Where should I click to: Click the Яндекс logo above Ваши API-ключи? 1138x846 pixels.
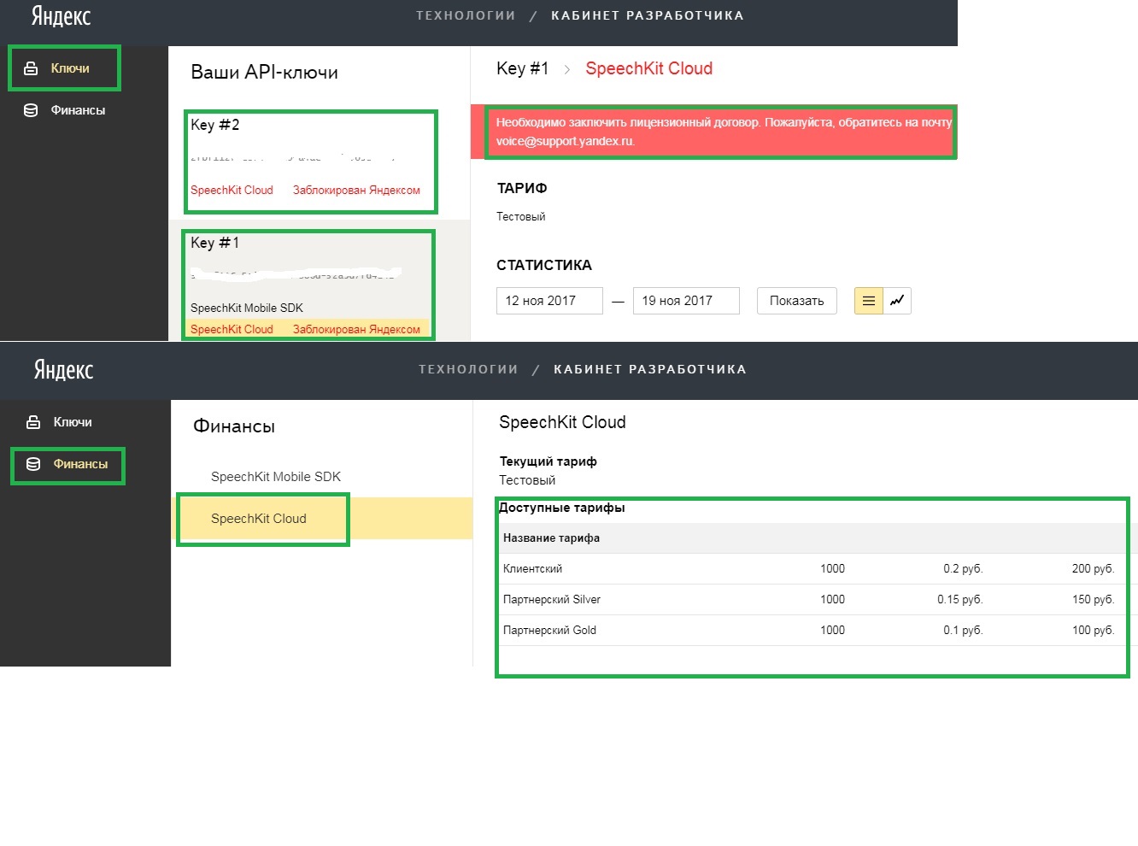(61, 15)
